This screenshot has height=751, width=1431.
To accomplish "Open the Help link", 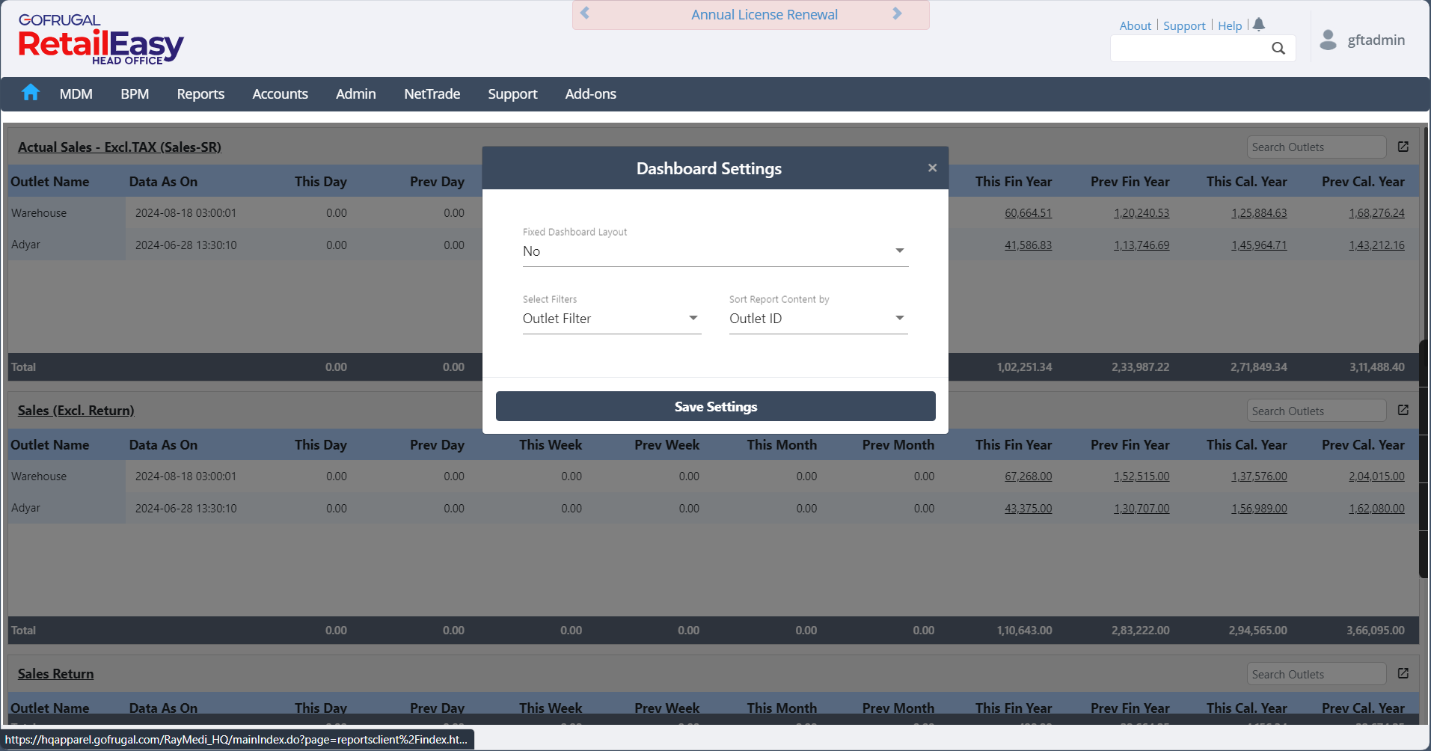I will pyautogui.click(x=1230, y=25).
